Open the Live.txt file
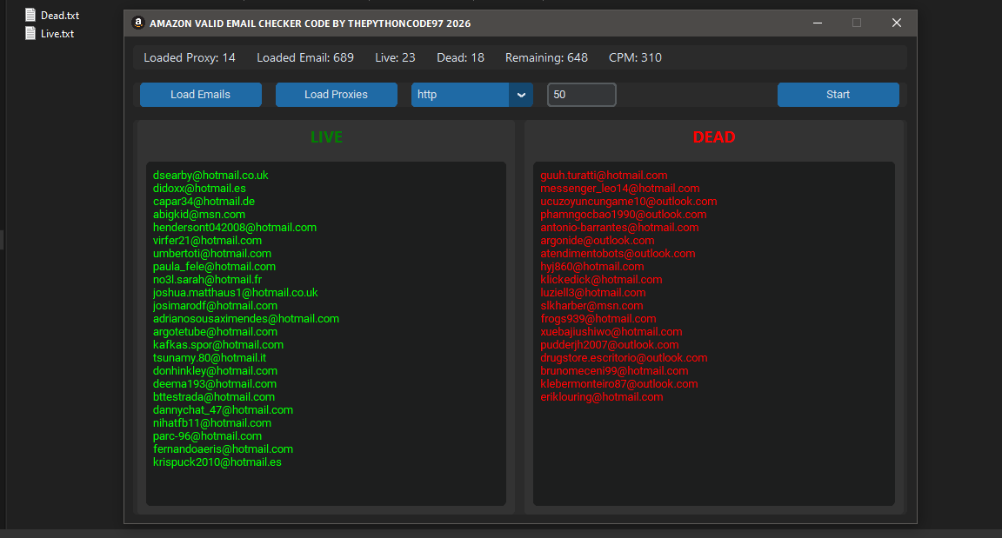The width and height of the screenshot is (1002, 538). point(50,34)
